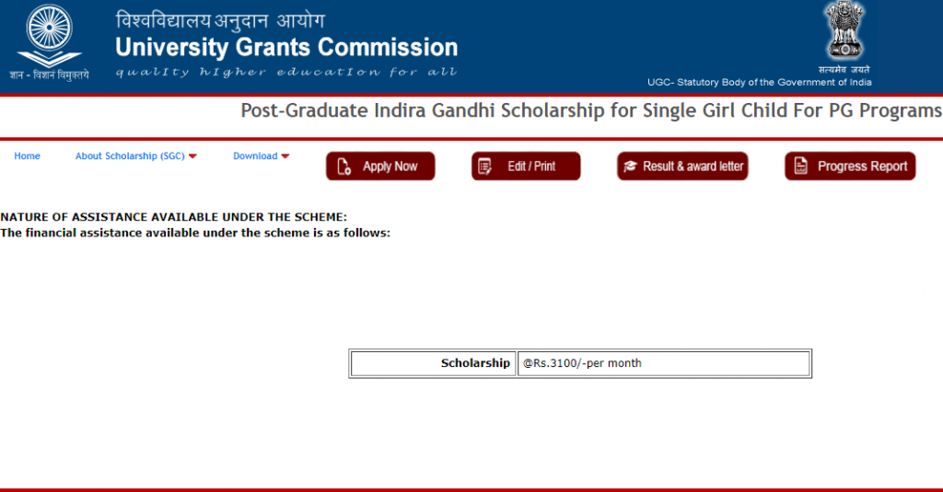Expand the red arrow beside About Scholarship (SGC)

coord(192,156)
